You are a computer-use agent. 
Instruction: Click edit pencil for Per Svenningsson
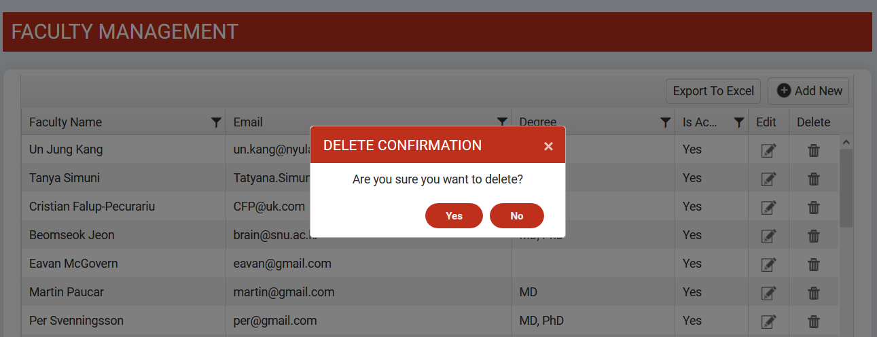tap(768, 321)
